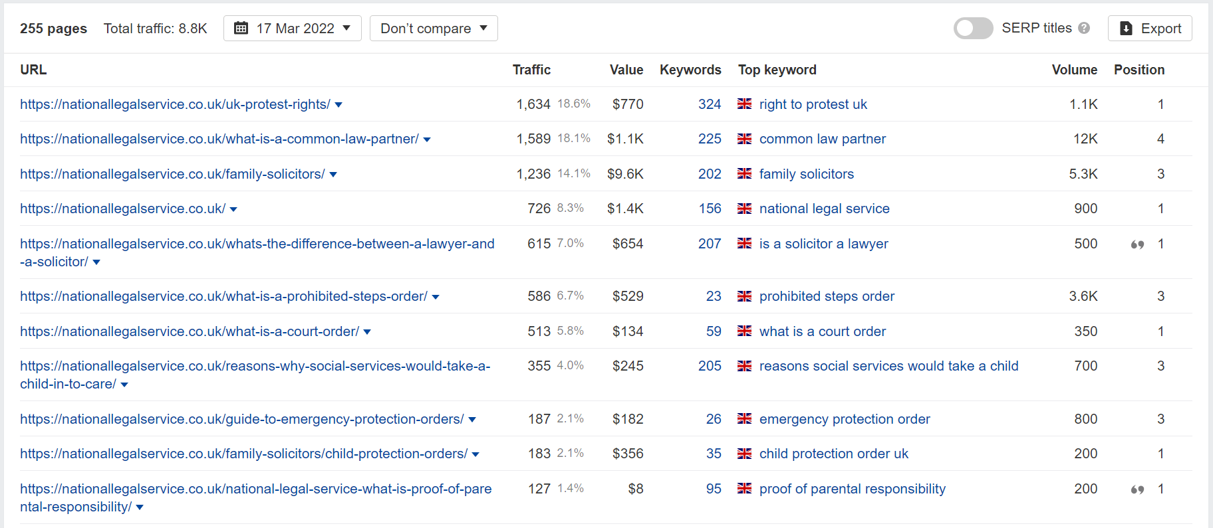This screenshot has height=528, width=1213.
Task: Expand dropdown arrow for homepage nationallegalservice.co.uk URL
Action: pyautogui.click(x=233, y=209)
